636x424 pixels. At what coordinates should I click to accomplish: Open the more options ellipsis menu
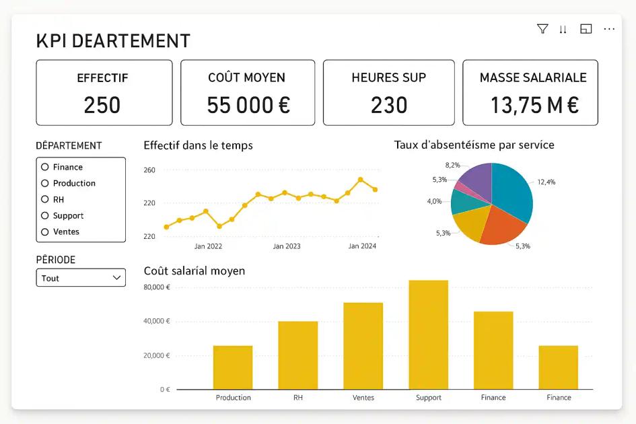[x=609, y=29]
